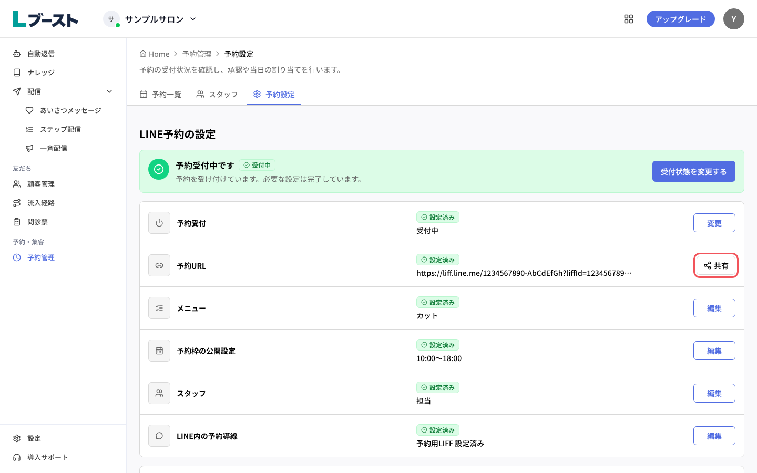This screenshot has height=473, width=757.
Task: Open ステップ配信 in the sidebar
Action: [69, 129]
